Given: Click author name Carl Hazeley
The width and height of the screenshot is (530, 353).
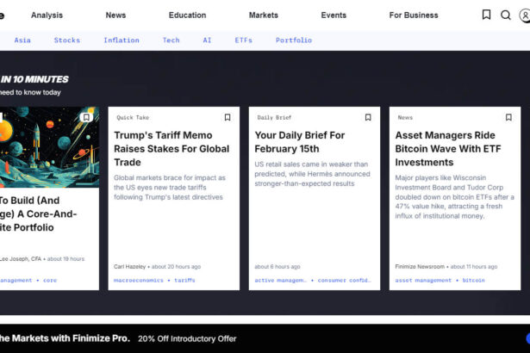Looking at the screenshot, I should click(129, 267).
